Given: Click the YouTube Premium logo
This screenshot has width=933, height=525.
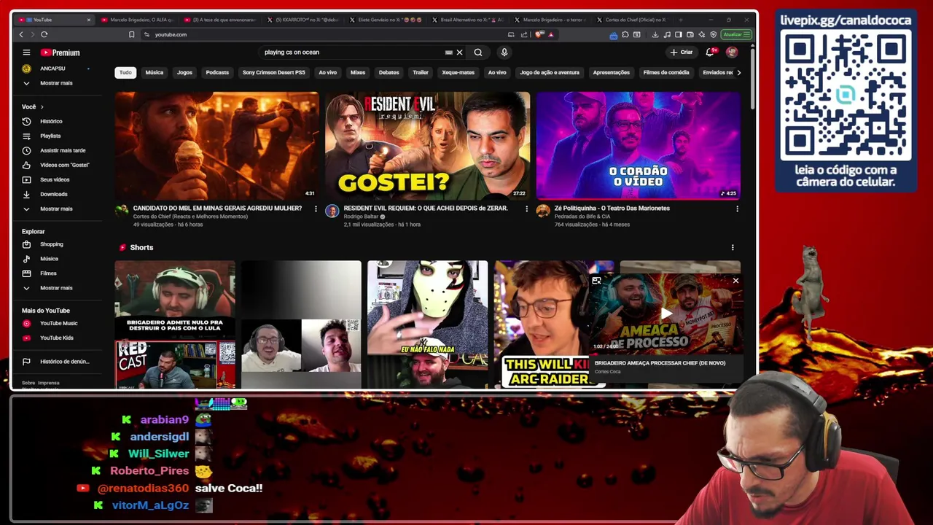Looking at the screenshot, I should tap(60, 52).
